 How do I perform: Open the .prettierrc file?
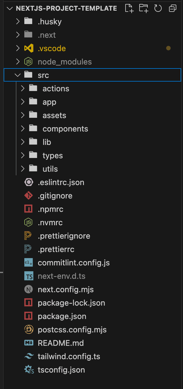click(x=56, y=249)
